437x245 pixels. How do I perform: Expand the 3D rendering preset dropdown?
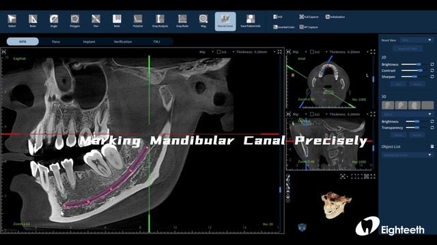(x=408, y=114)
